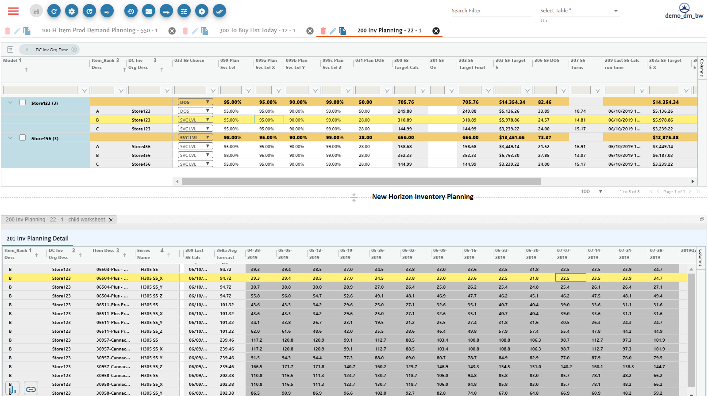Click delete trash icon for 200 Inv Planning
Viewport: 708px width, 396px height.
(323, 30)
